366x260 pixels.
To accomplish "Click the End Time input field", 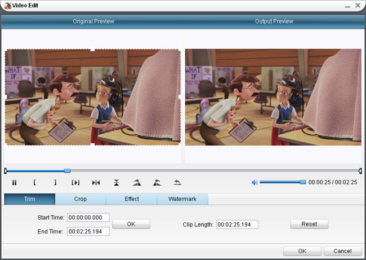I will click(x=88, y=231).
